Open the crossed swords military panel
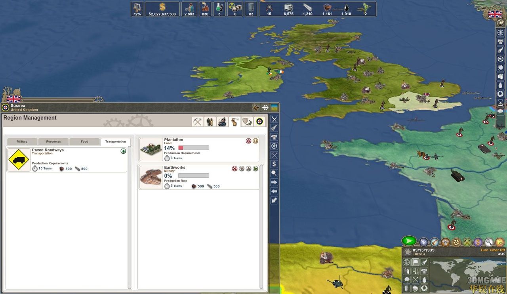Viewport: 507px width, 294px height. pos(274,119)
